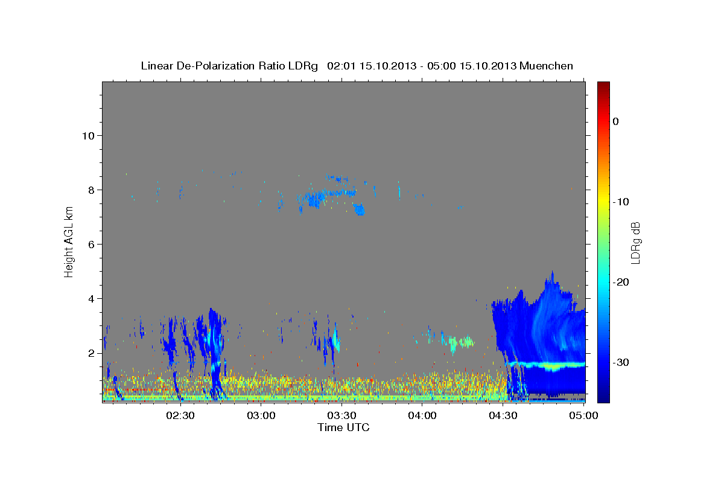Click the 02:30 time axis label
Viewport: 724px width, 483px height.
click(x=180, y=415)
